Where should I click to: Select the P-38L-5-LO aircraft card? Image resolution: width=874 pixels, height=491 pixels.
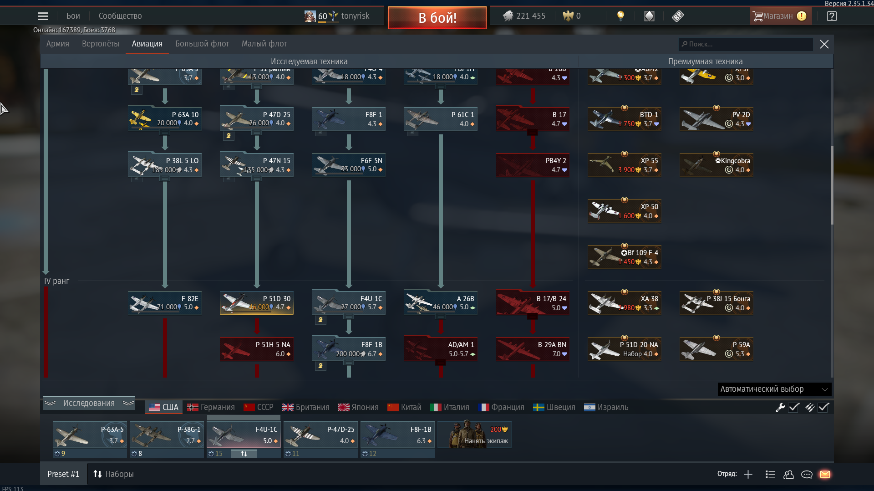165,165
